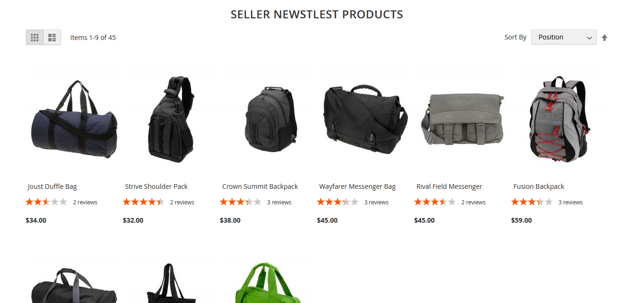Image resolution: width=632 pixels, height=303 pixels.
Task: Click star rating of Strive Shoulder Pack
Action: pyautogui.click(x=143, y=202)
